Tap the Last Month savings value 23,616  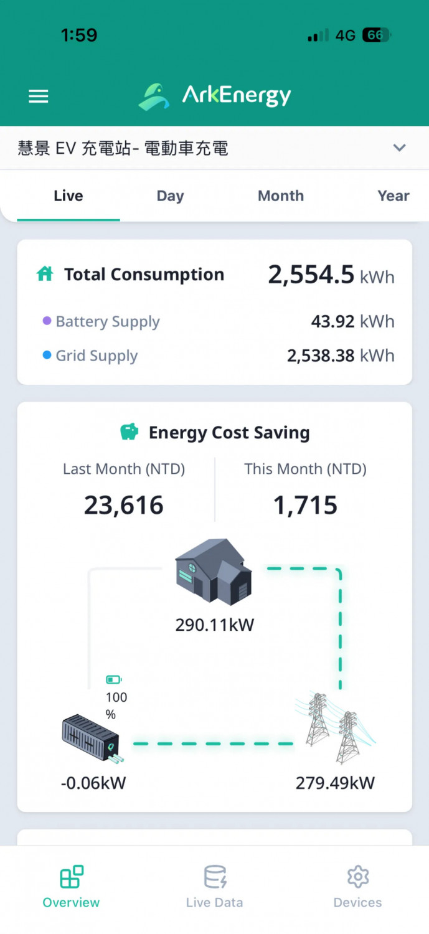click(x=124, y=505)
